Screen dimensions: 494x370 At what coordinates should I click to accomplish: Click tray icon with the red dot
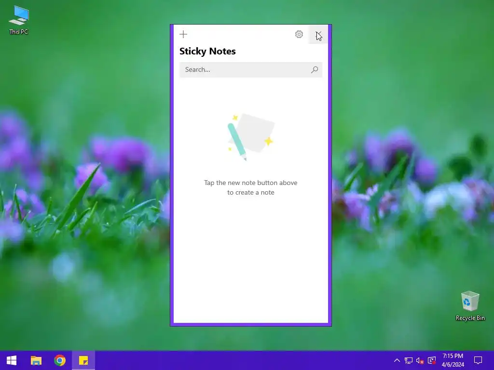tap(432, 360)
